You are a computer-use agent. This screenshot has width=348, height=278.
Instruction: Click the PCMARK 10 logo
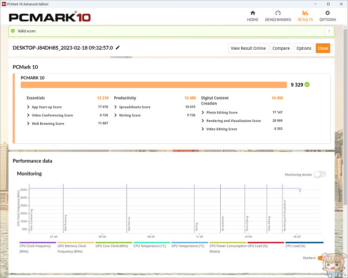click(x=50, y=17)
